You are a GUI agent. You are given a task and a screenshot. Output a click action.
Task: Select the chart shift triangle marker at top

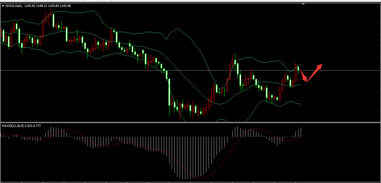coord(303,4)
